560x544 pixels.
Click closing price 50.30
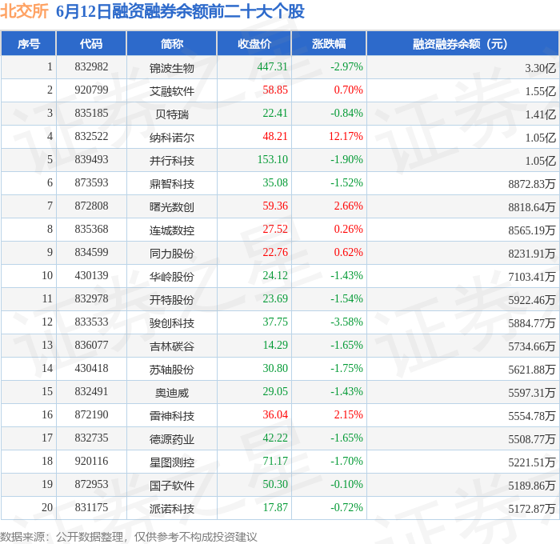(275, 485)
